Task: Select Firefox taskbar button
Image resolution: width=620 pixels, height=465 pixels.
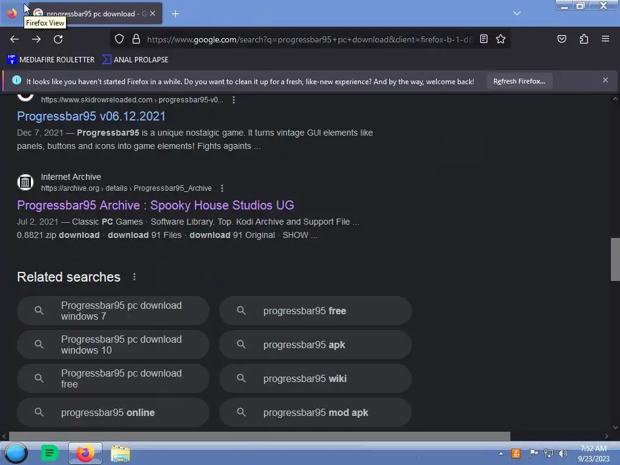Action: (x=85, y=453)
